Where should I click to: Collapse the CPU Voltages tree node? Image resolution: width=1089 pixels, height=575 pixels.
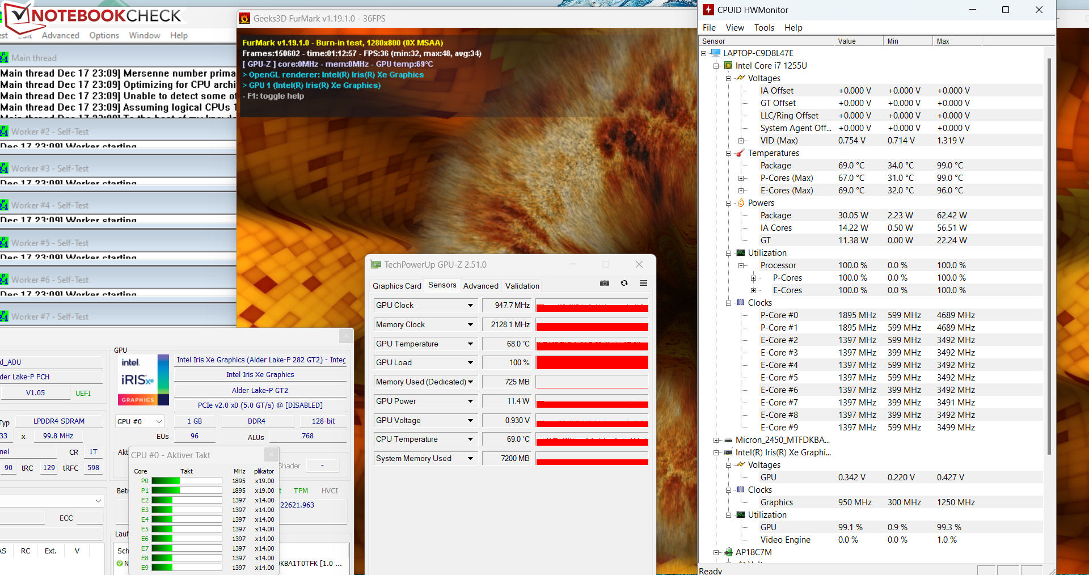click(x=729, y=78)
